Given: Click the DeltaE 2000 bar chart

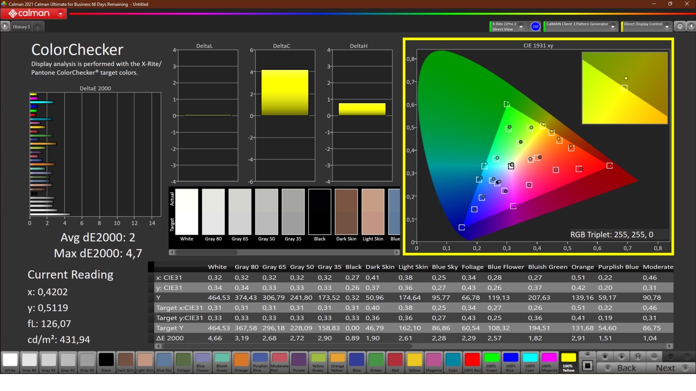Looking at the screenshot, I should 95,155.
